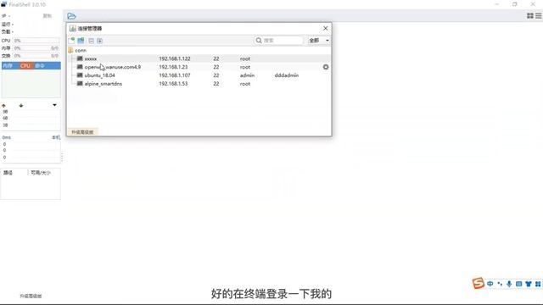Click the upgrade button in connection manager footer

tap(82, 132)
